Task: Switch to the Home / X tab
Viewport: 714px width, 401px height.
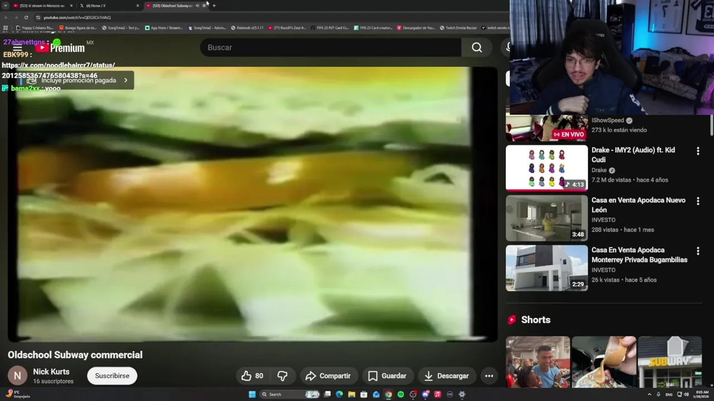Action: [106, 6]
